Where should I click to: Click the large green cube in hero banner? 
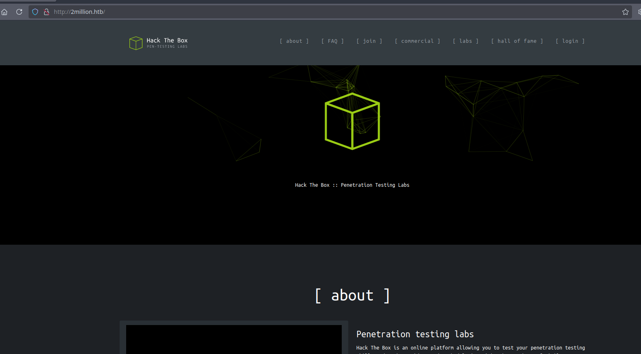pos(352,121)
